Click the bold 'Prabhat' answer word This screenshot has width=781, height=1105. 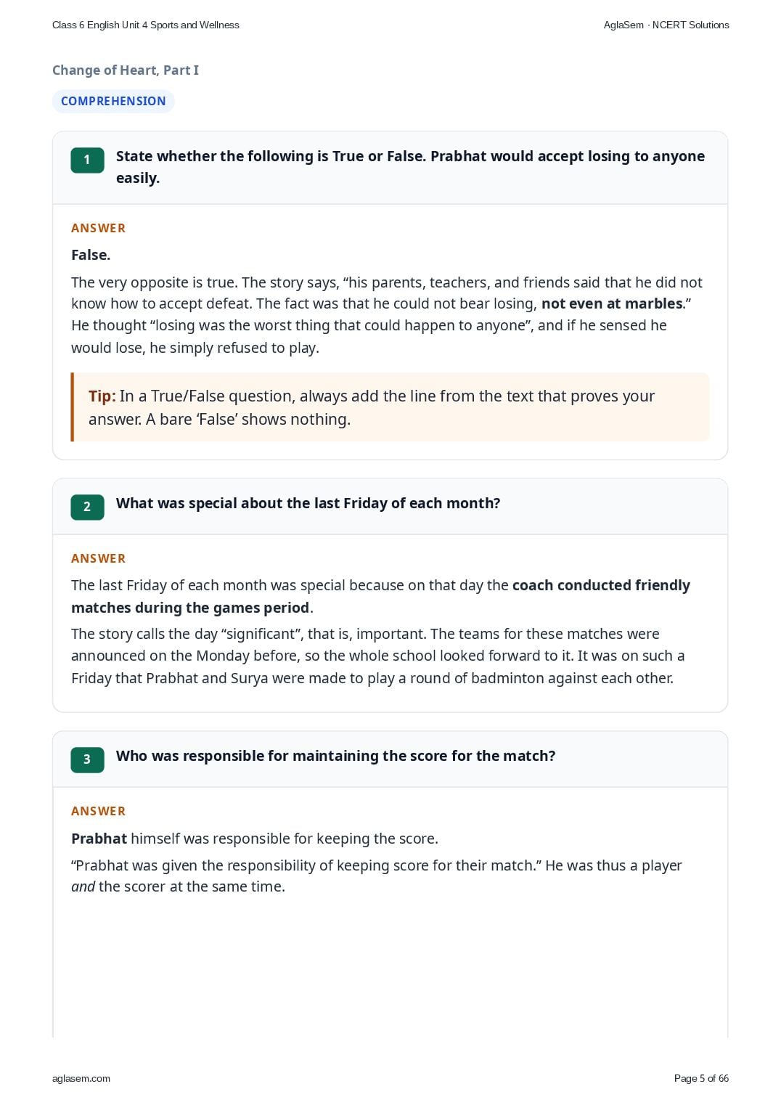(x=99, y=839)
